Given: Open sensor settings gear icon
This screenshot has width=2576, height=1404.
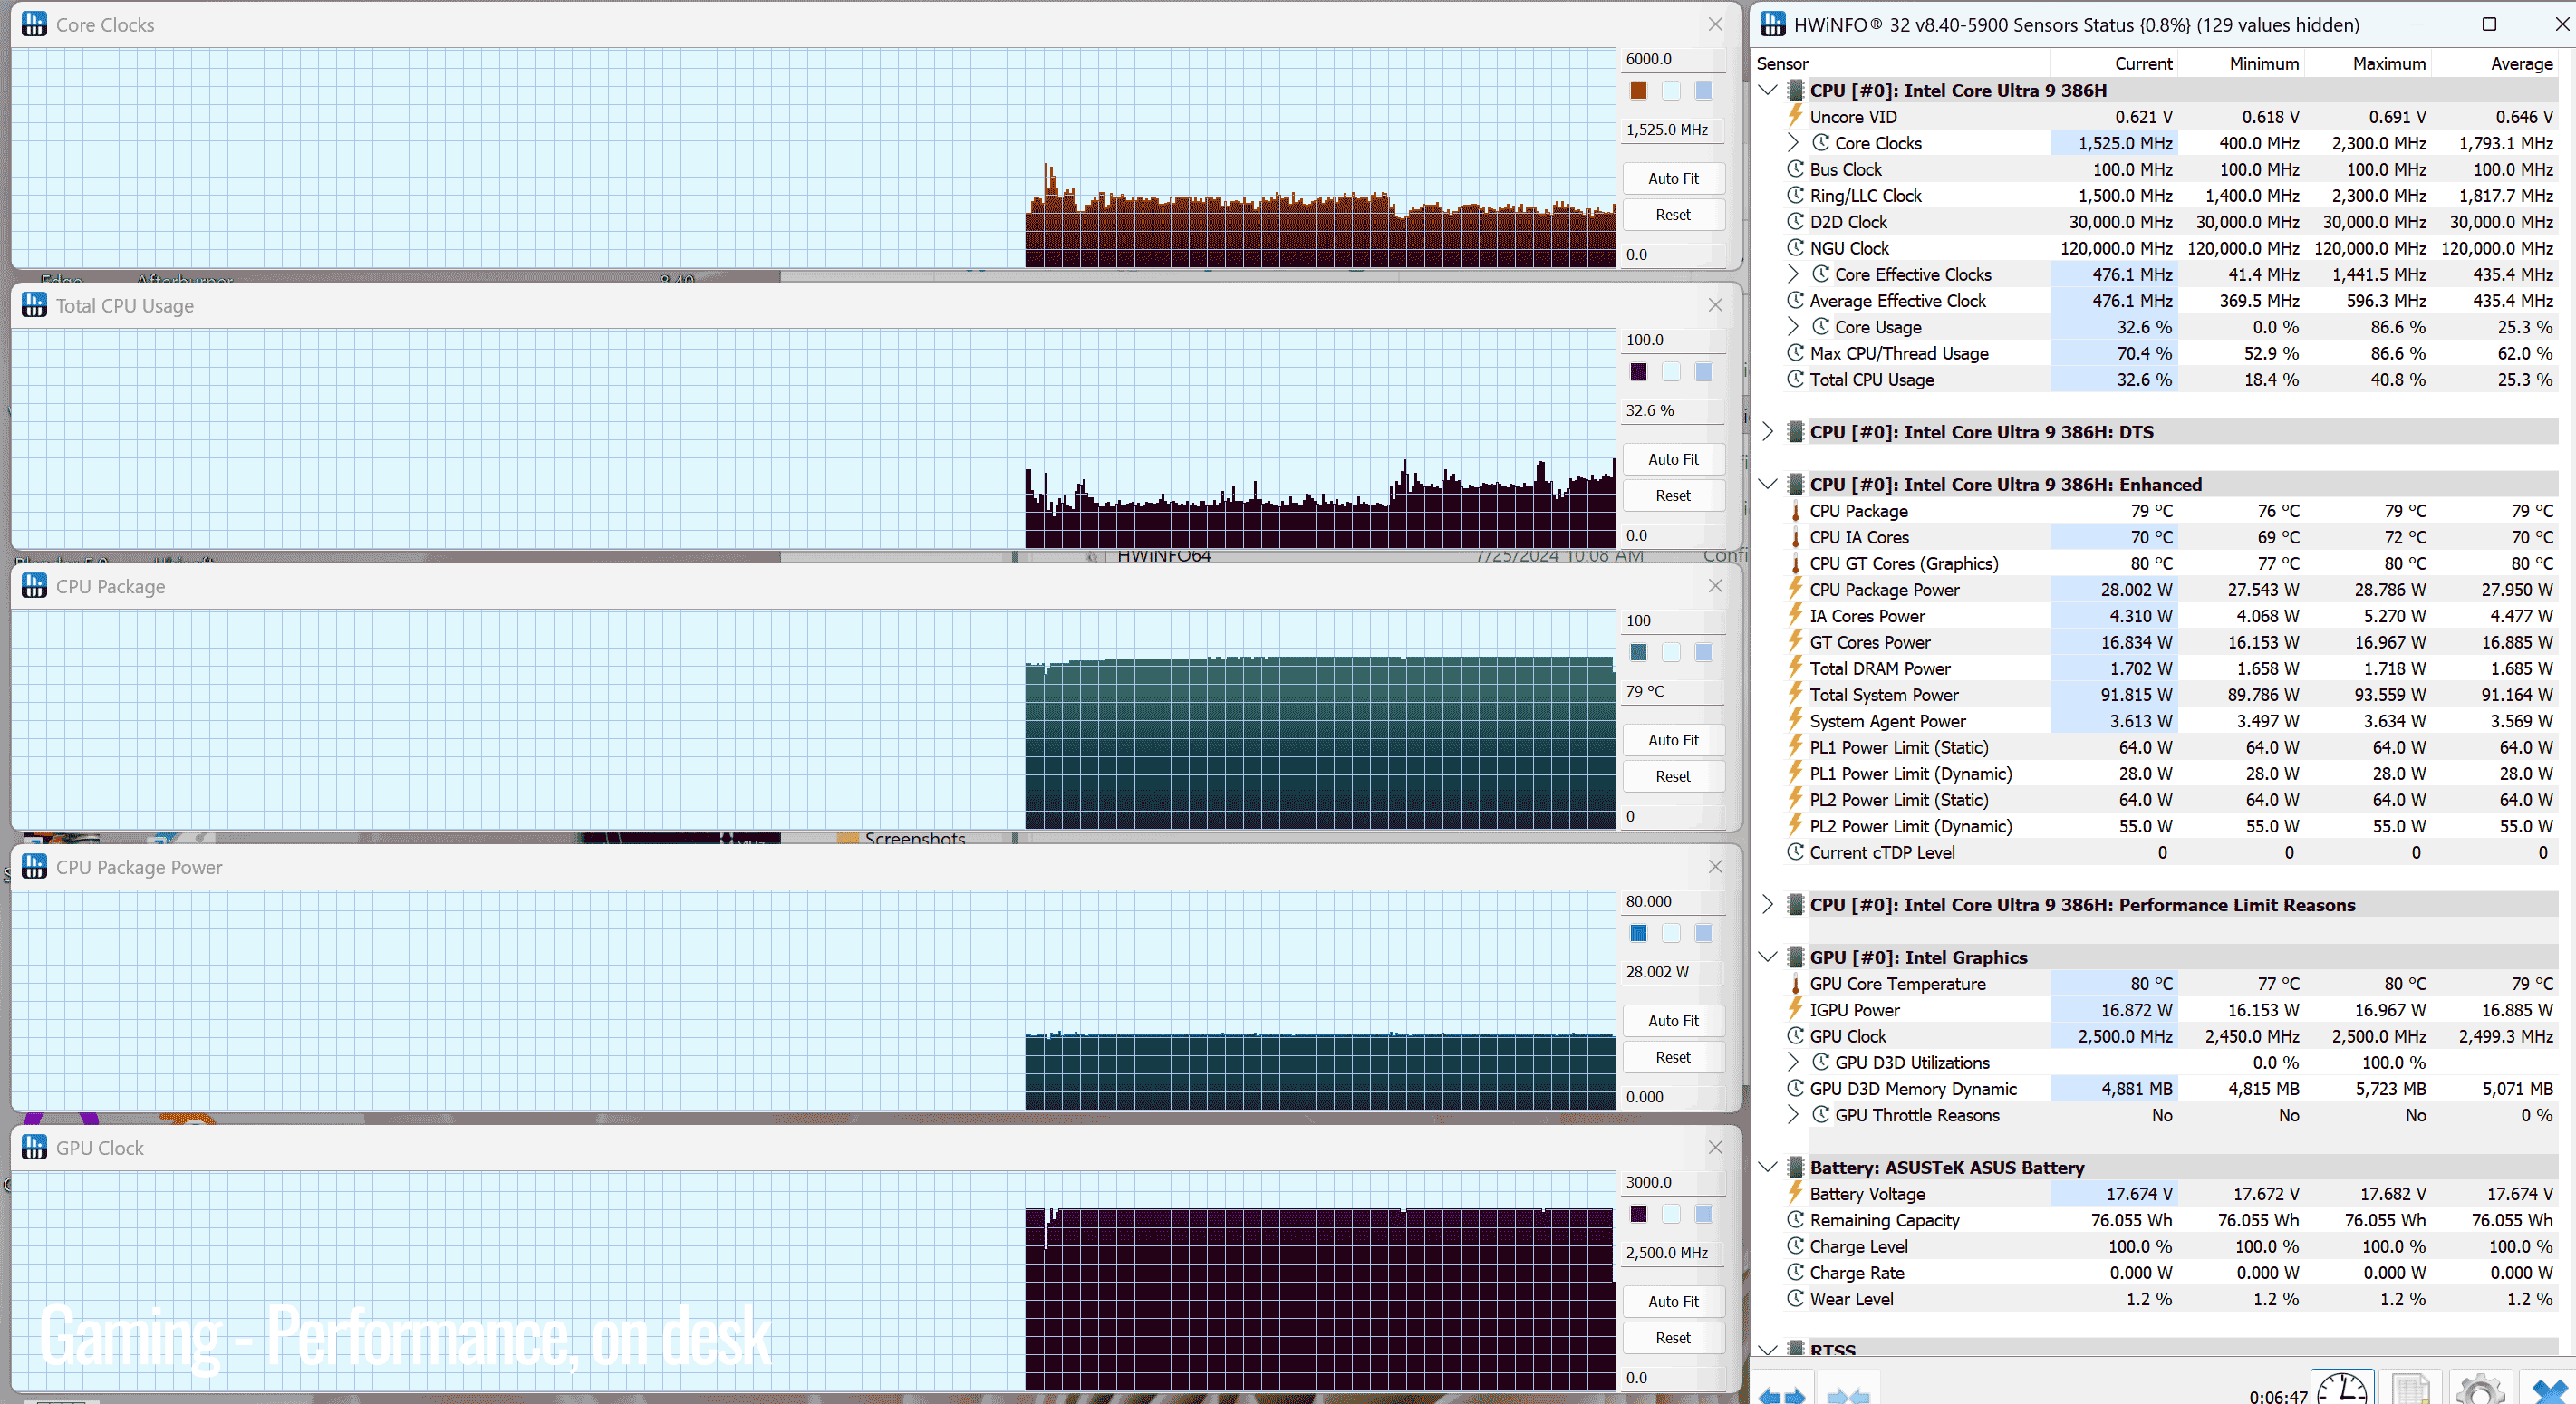Looking at the screenshot, I should [2479, 1389].
